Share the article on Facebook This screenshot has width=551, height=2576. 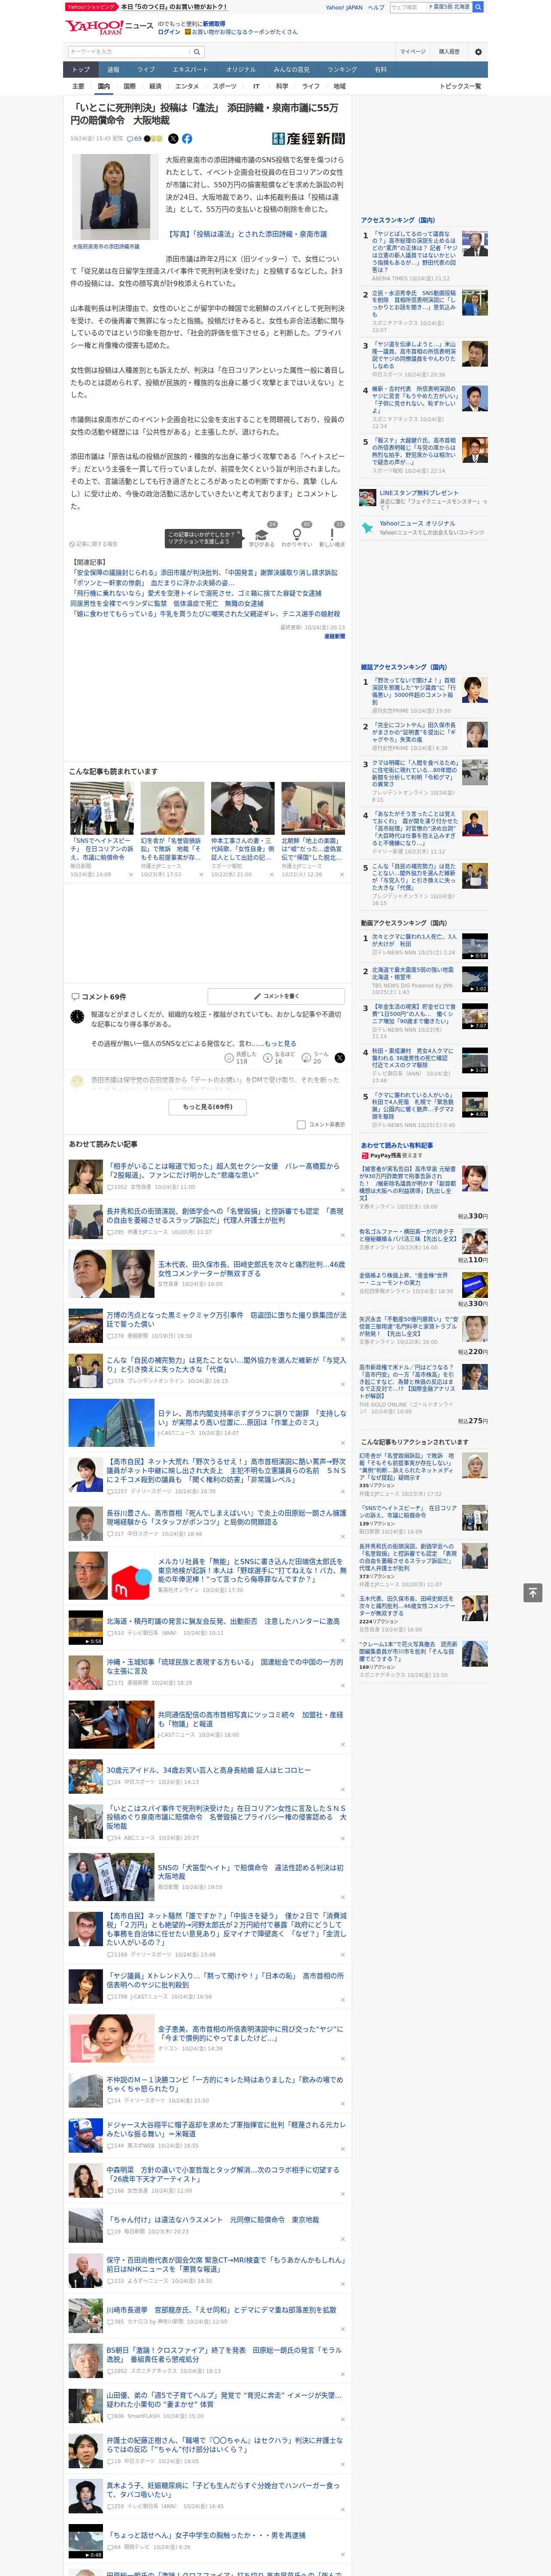187,139
